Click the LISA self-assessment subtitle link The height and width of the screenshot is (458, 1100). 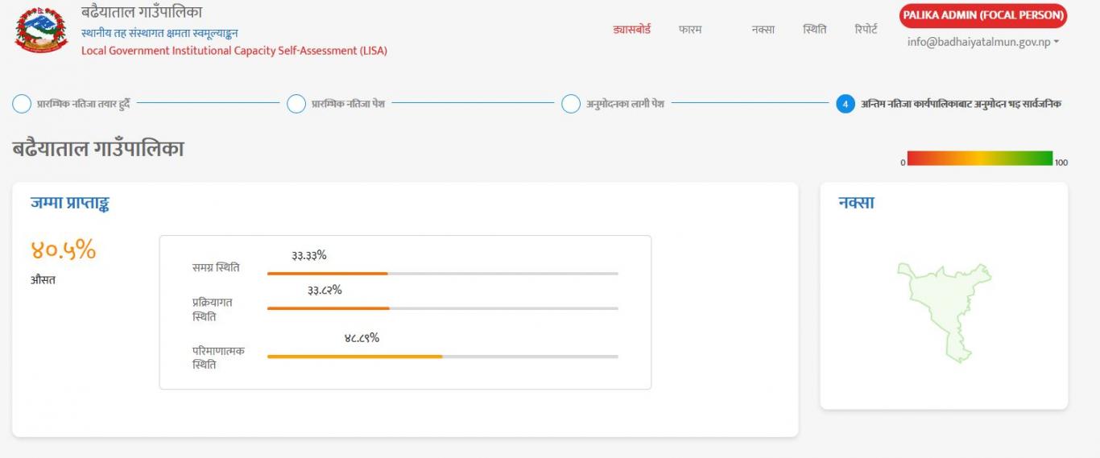(234, 51)
